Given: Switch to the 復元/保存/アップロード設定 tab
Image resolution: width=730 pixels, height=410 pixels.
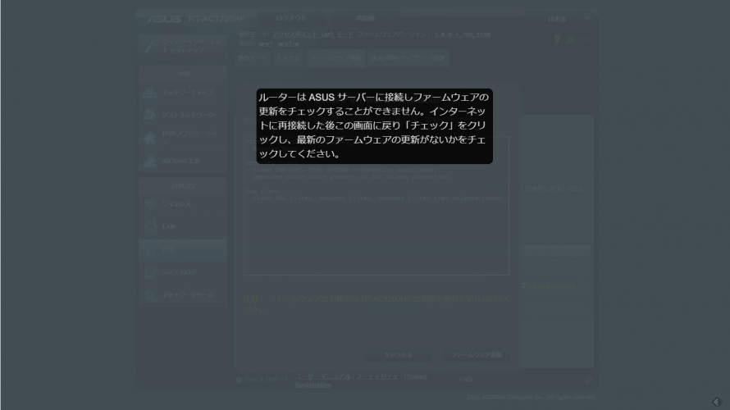Looking at the screenshot, I should pyautogui.click(x=408, y=58).
